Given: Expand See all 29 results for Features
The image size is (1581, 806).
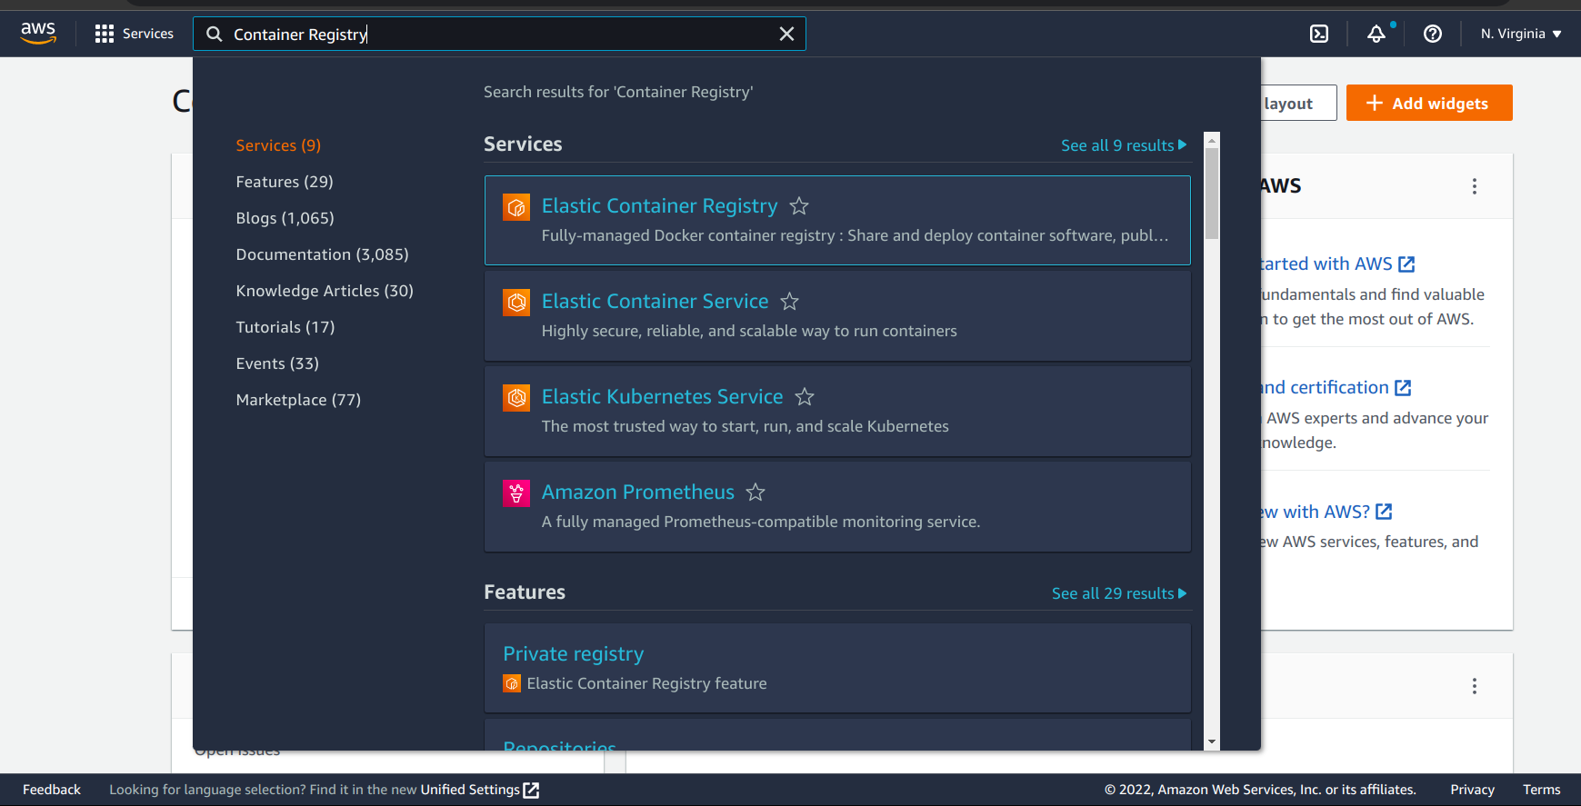Looking at the screenshot, I should coord(1118,593).
